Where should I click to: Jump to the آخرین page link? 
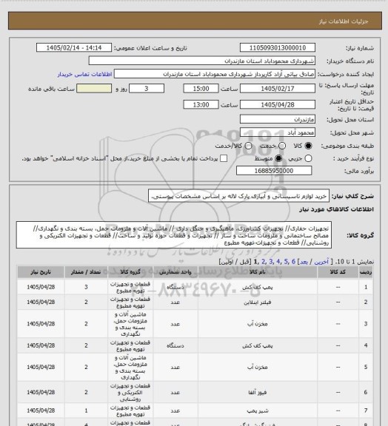[x=321, y=262]
